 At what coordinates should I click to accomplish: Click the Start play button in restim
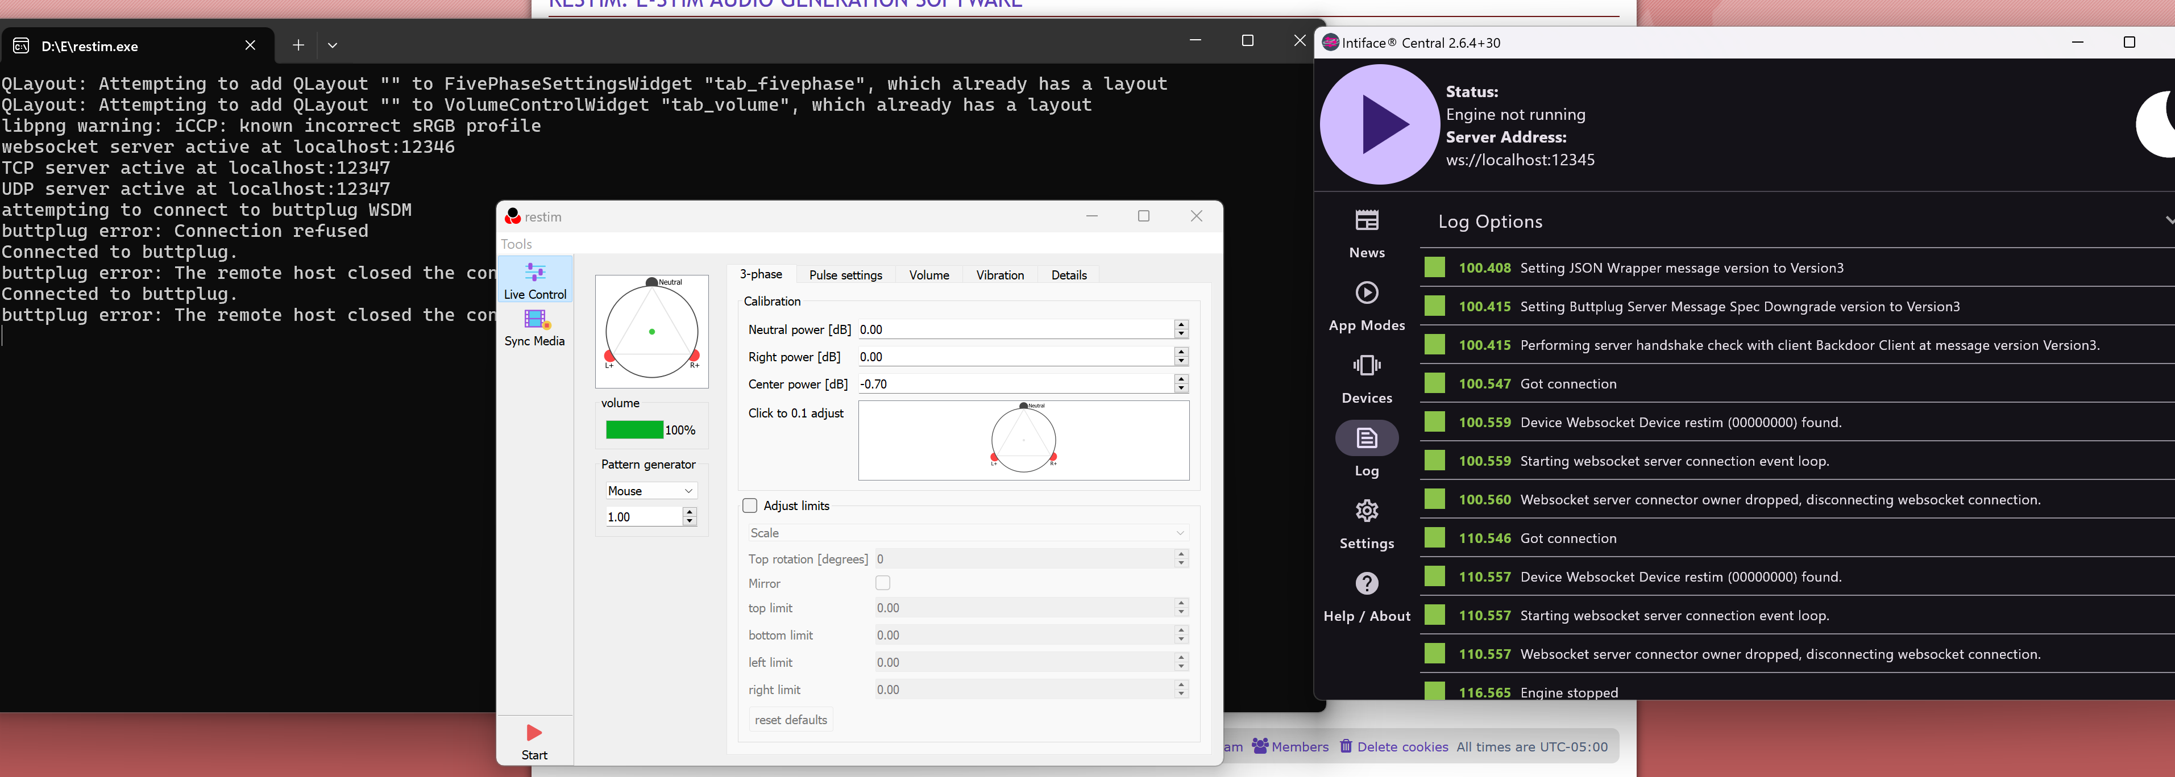[534, 742]
